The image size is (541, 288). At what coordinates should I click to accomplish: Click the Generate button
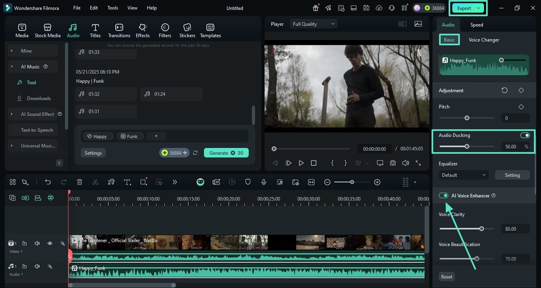[226, 153]
